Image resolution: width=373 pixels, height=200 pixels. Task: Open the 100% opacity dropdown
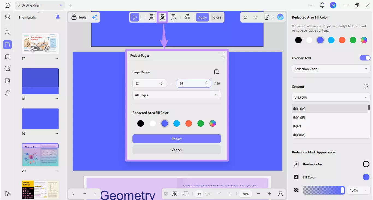[x=359, y=190]
